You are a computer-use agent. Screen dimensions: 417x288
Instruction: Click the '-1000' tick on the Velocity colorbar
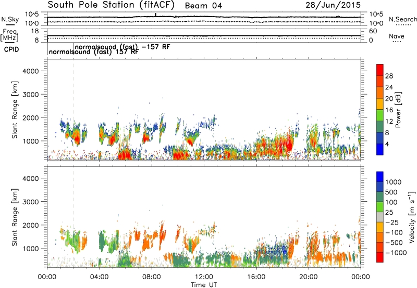pos(396,253)
